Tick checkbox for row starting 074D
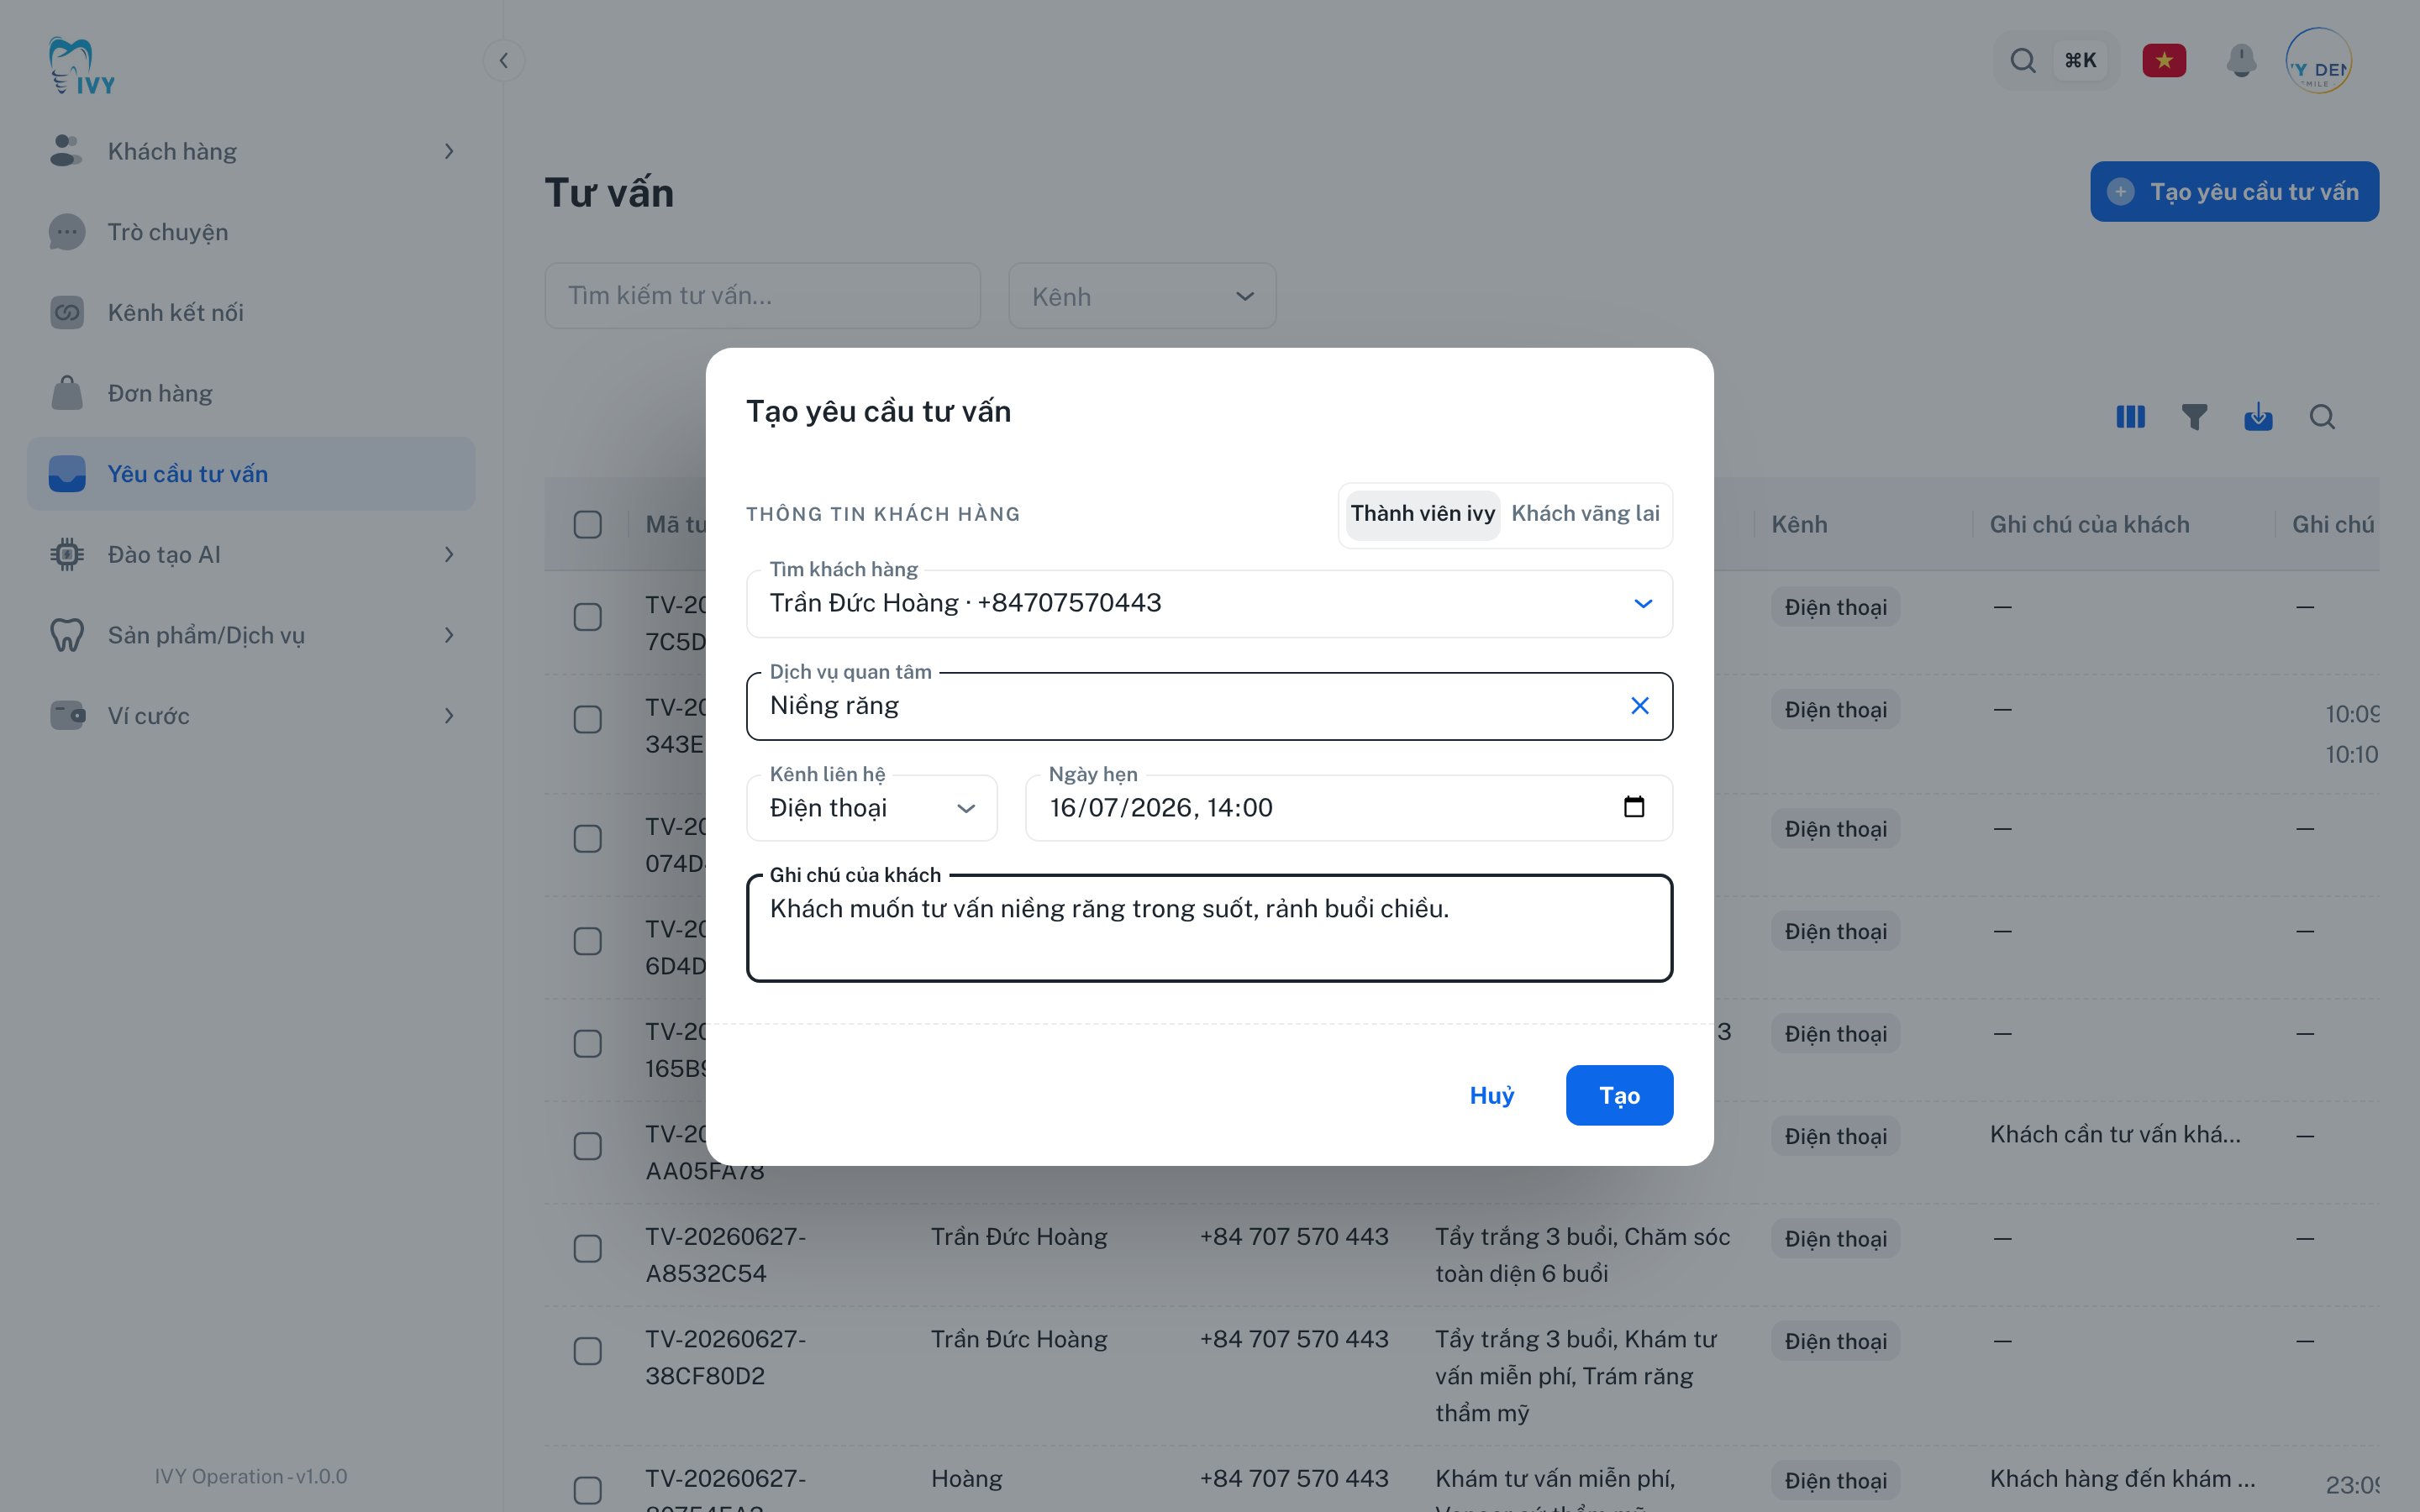 click(x=588, y=839)
